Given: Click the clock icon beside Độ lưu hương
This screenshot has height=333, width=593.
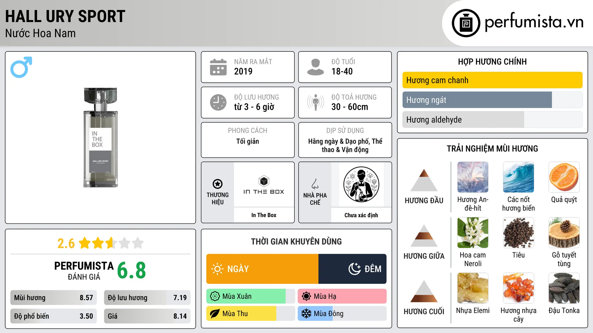Looking at the screenshot, I should [x=218, y=102].
